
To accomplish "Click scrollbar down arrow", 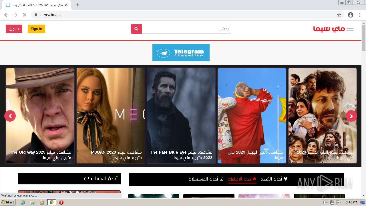I will click(364, 195).
